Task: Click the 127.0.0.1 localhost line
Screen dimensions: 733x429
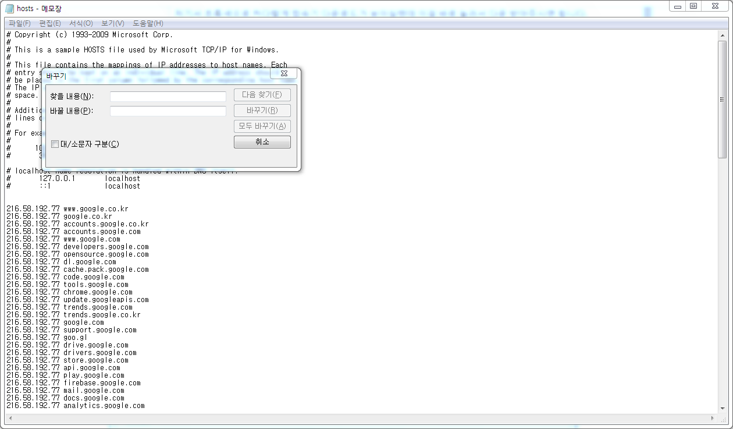Action: (x=73, y=178)
